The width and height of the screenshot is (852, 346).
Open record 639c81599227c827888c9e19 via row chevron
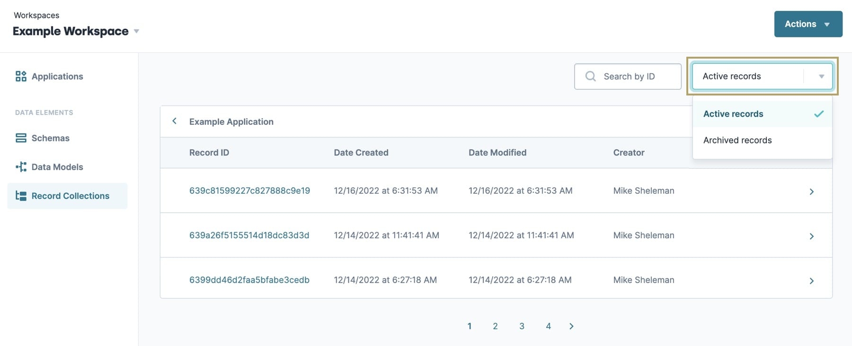[x=811, y=191]
